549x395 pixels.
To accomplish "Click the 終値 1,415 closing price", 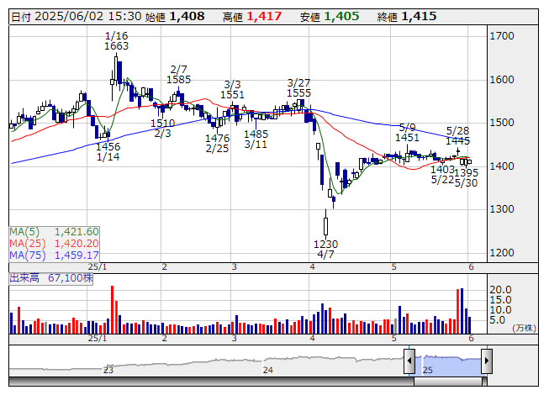I will pos(407,17).
